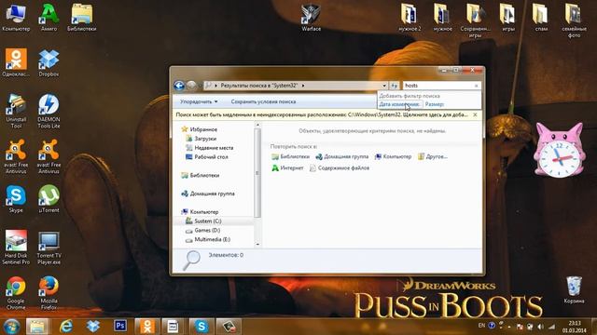
Task: Open the семейные фото folder
Action: click(574, 20)
